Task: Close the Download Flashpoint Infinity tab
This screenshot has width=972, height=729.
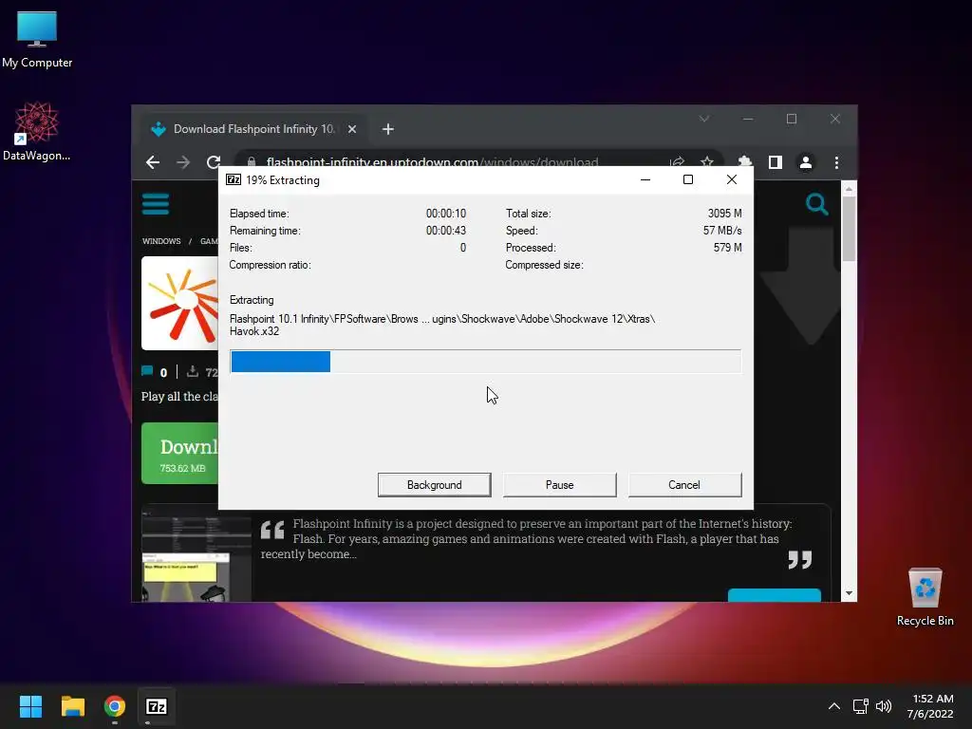Action: tap(352, 129)
